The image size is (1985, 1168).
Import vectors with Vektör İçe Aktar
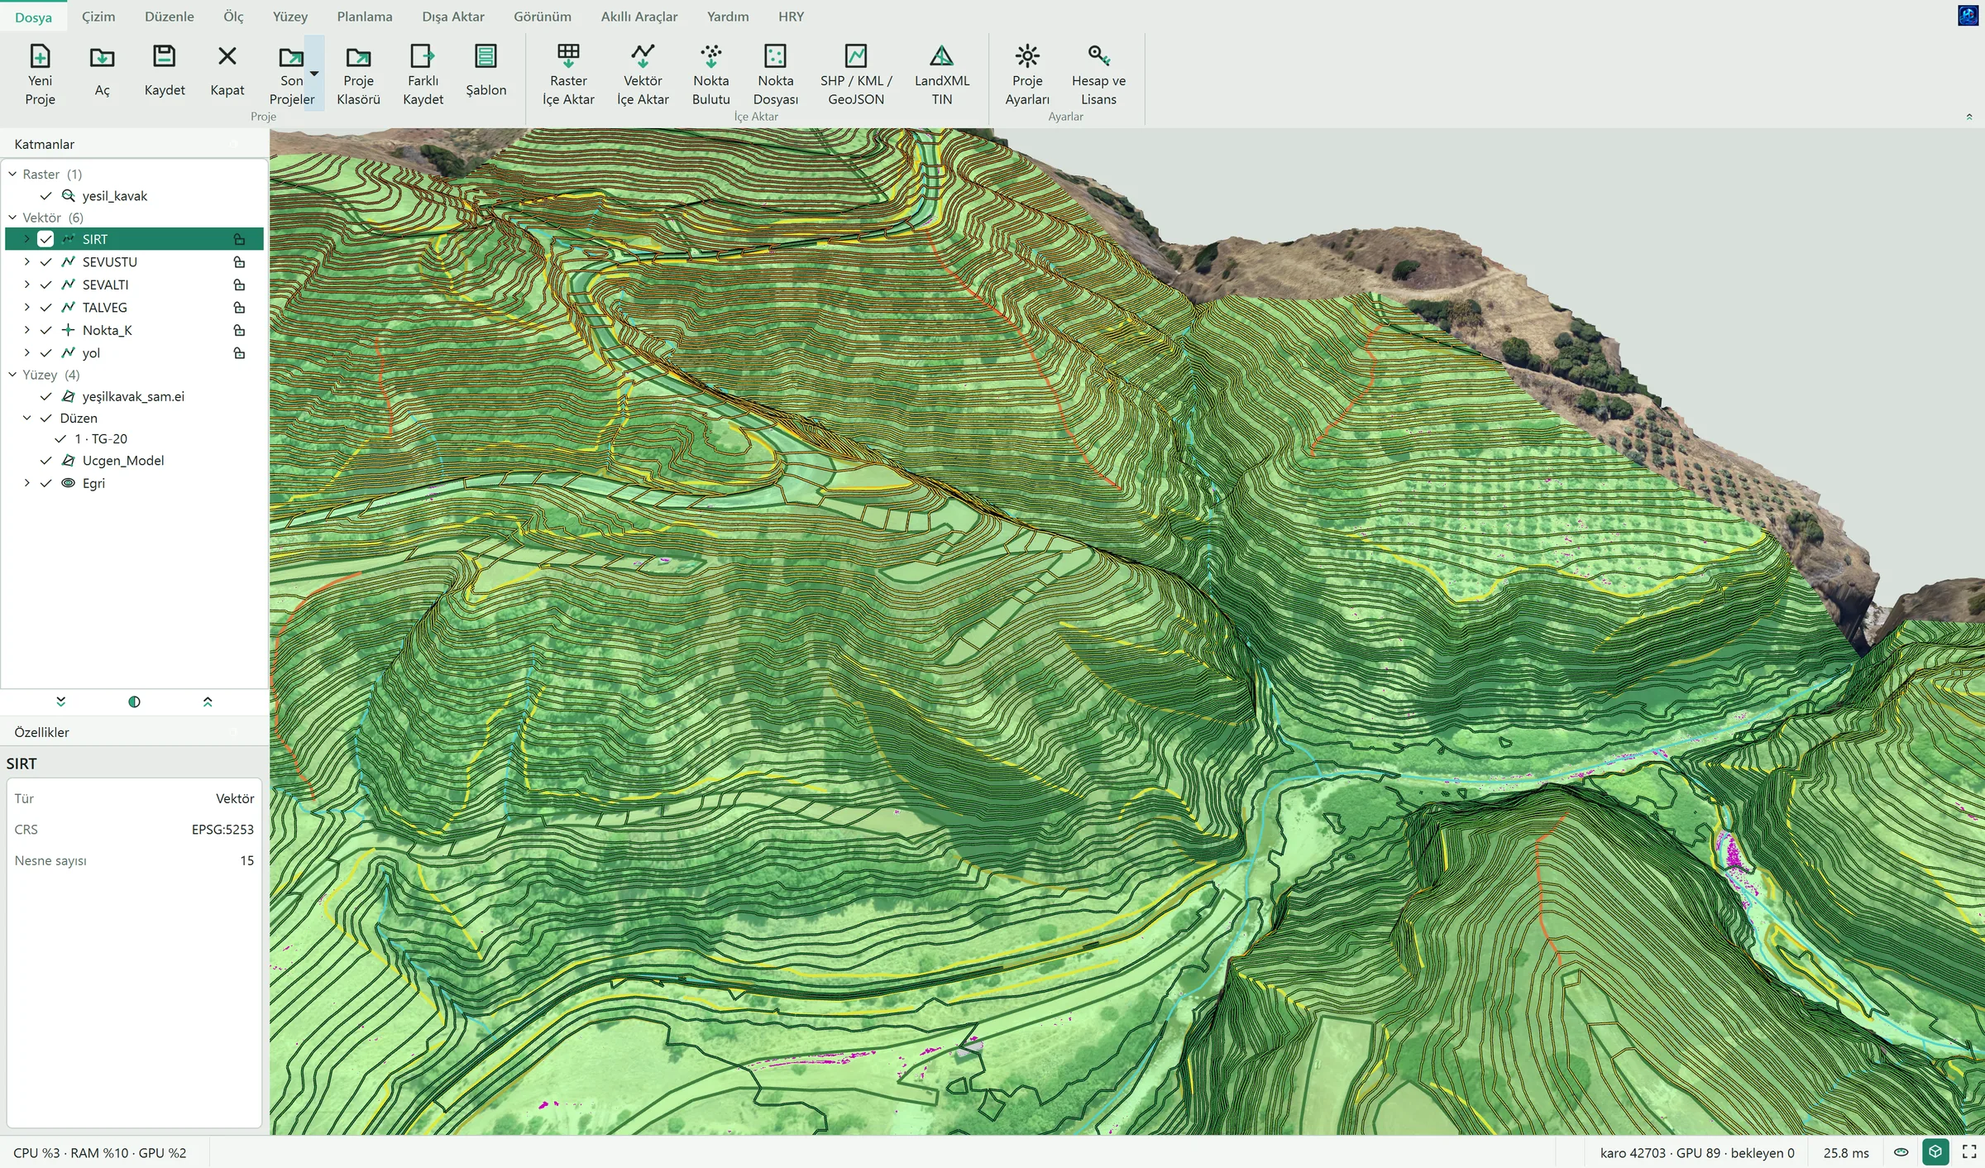(643, 75)
